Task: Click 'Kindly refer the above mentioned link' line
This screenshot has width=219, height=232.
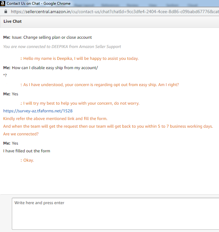Action: [x=55, y=118]
